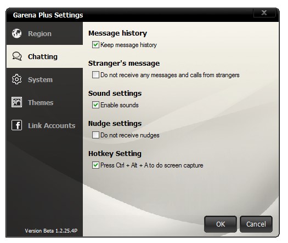Click the Facebook icon for Link Accounts
This screenshot has height=243, width=288.
(16, 125)
